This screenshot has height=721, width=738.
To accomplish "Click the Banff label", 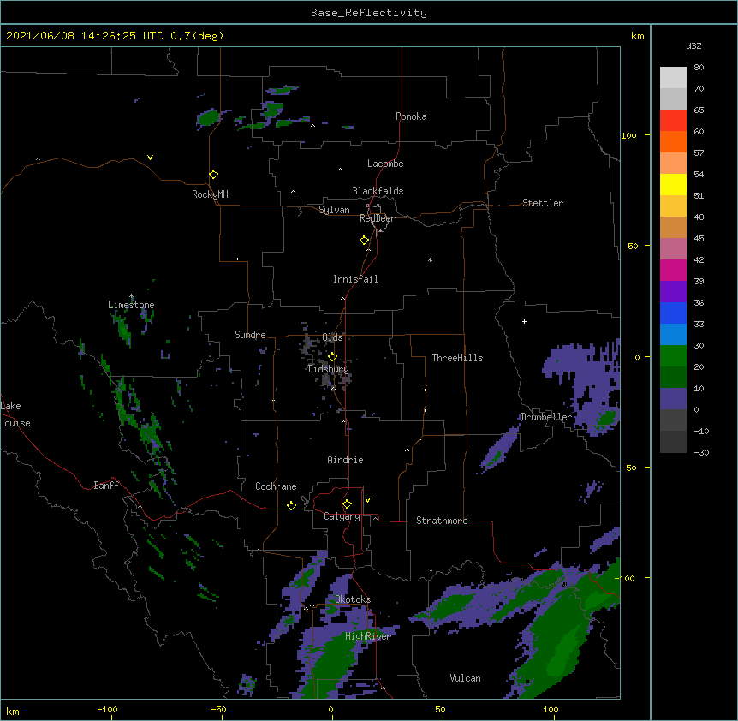I will click(106, 486).
